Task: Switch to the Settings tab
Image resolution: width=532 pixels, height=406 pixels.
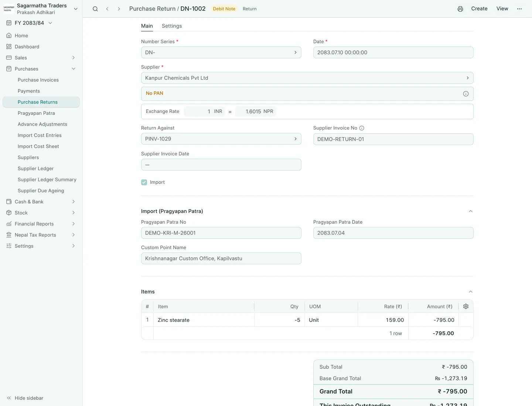Action: (x=172, y=26)
